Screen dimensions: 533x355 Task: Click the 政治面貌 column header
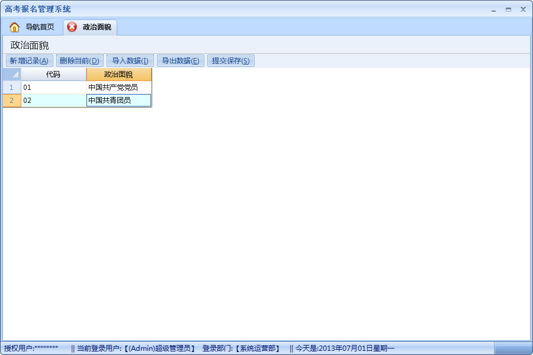[x=118, y=75]
